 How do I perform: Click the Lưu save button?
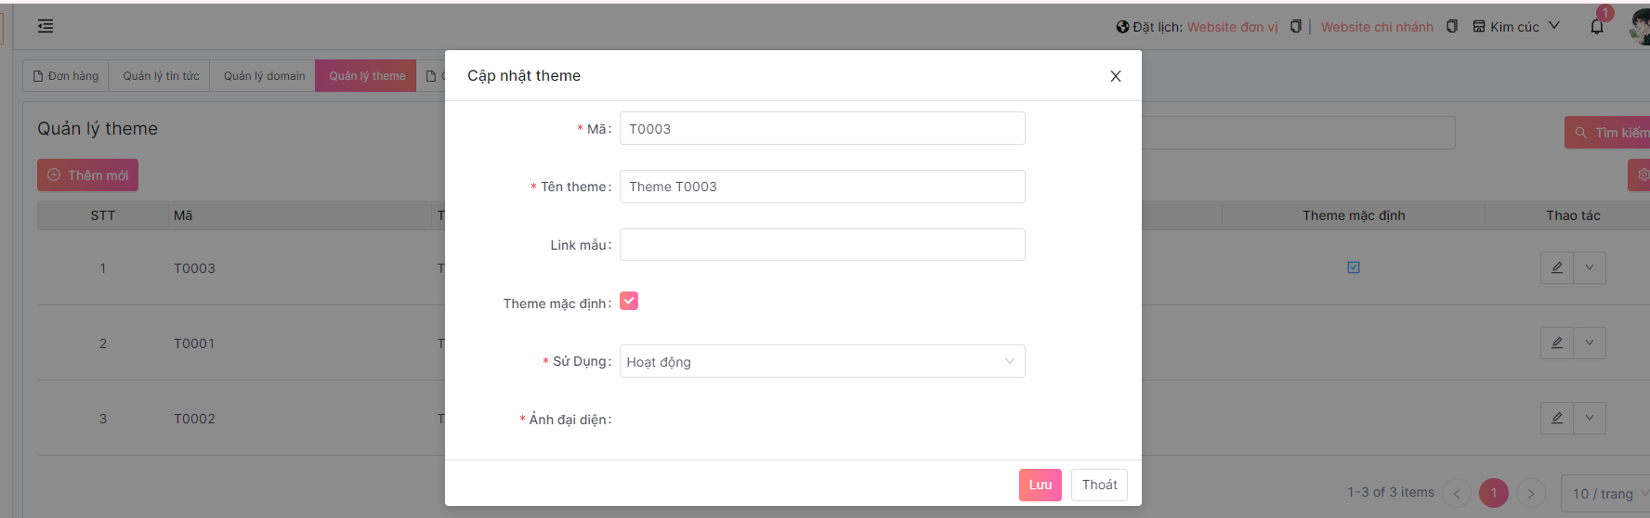click(x=1040, y=485)
